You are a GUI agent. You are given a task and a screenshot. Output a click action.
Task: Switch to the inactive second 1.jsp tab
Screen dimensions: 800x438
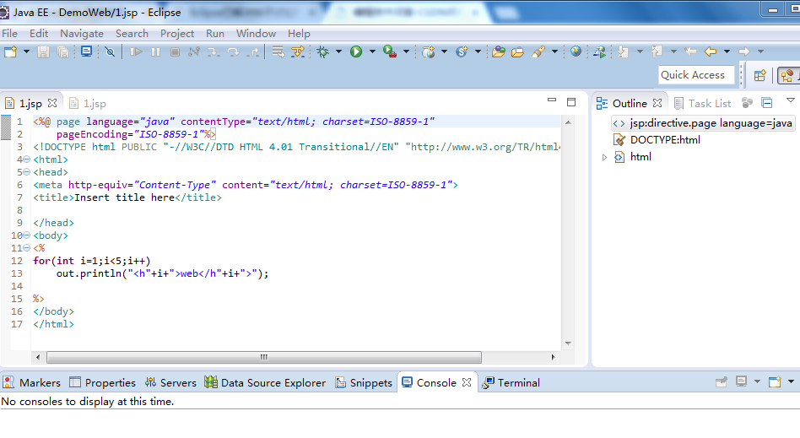click(x=88, y=104)
